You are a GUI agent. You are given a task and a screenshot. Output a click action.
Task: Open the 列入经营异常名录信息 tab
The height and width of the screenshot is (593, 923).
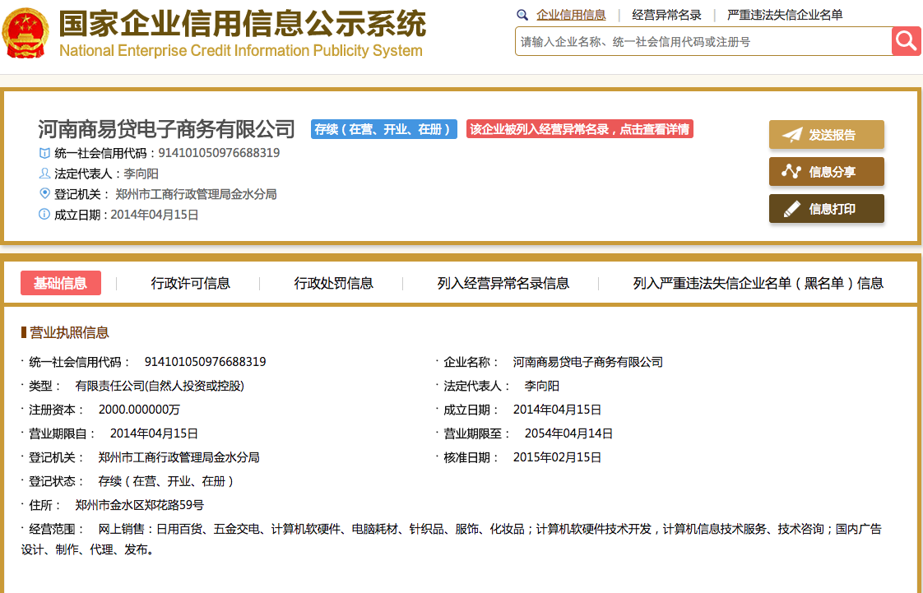pyautogui.click(x=503, y=283)
